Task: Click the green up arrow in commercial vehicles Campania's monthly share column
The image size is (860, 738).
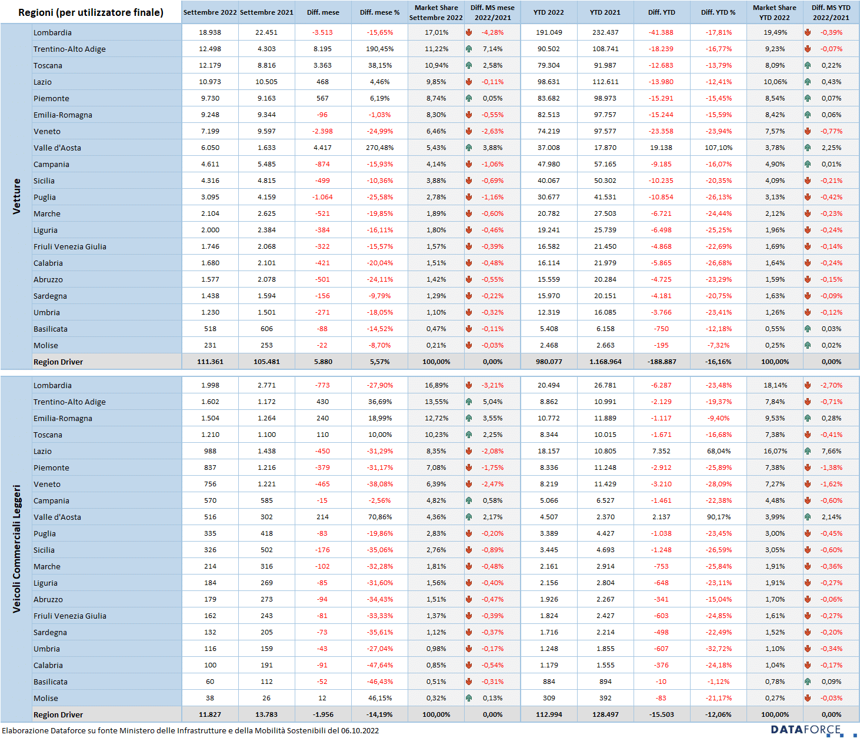Action: click(469, 500)
